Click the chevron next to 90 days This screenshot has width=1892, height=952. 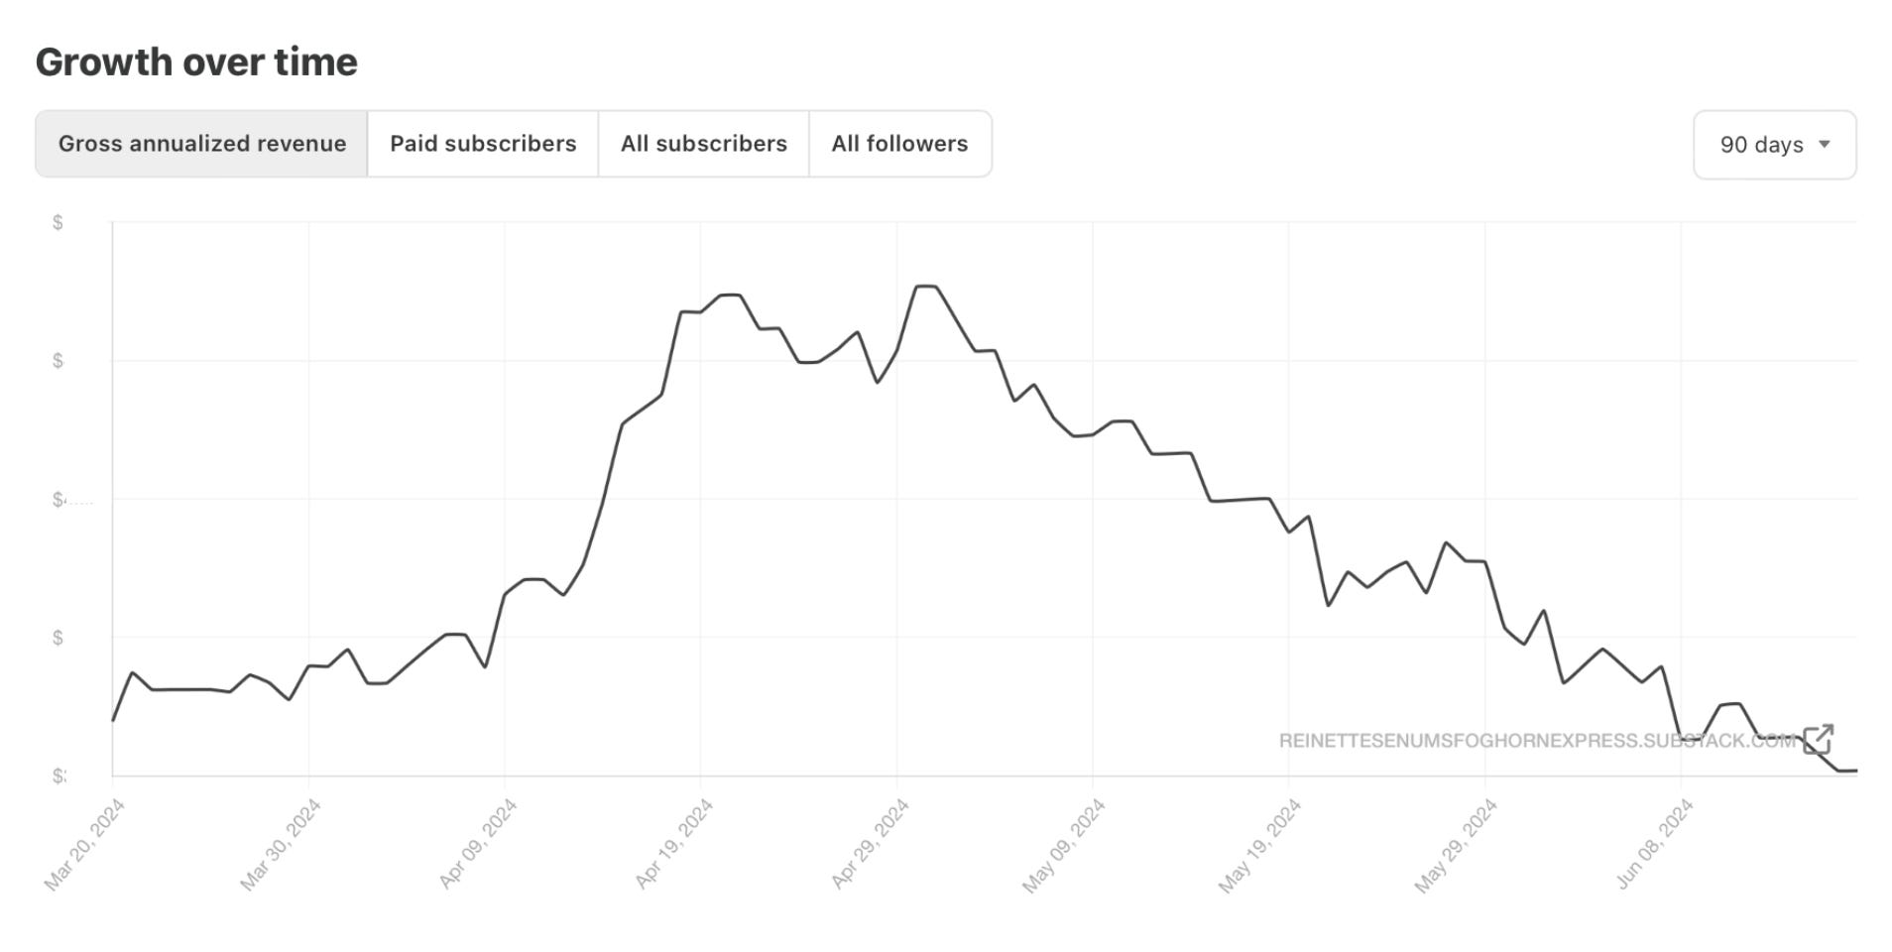click(1825, 145)
